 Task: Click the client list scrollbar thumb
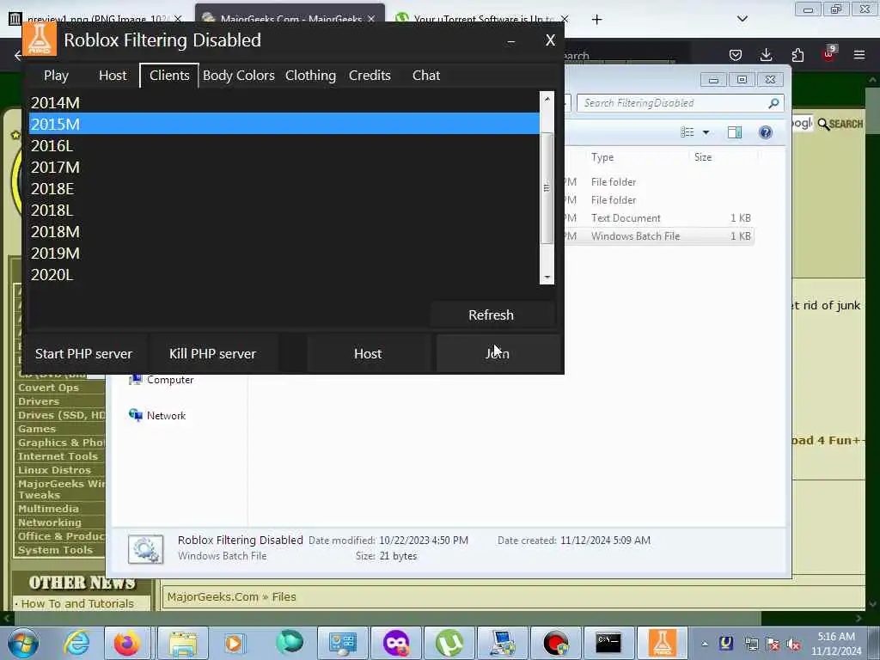tap(547, 188)
